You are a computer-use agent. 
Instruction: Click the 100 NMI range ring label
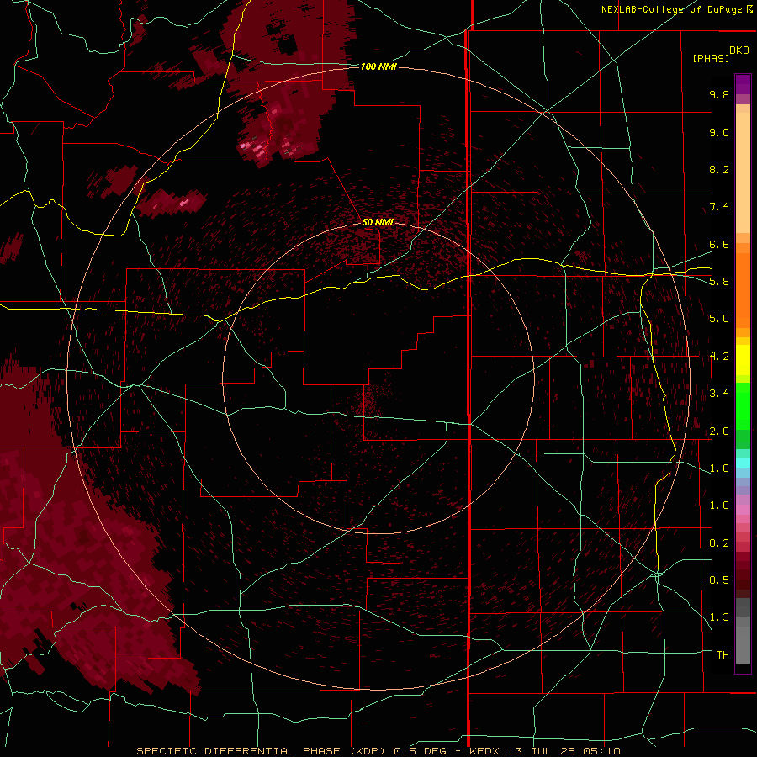click(378, 66)
